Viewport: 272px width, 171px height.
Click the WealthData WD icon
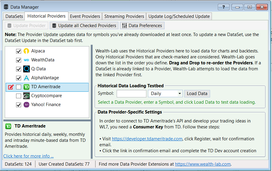tap(26, 60)
